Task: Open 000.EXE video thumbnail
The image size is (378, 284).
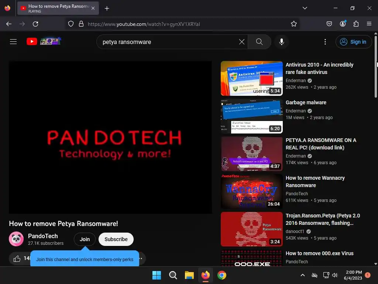Action: pos(252,258)
